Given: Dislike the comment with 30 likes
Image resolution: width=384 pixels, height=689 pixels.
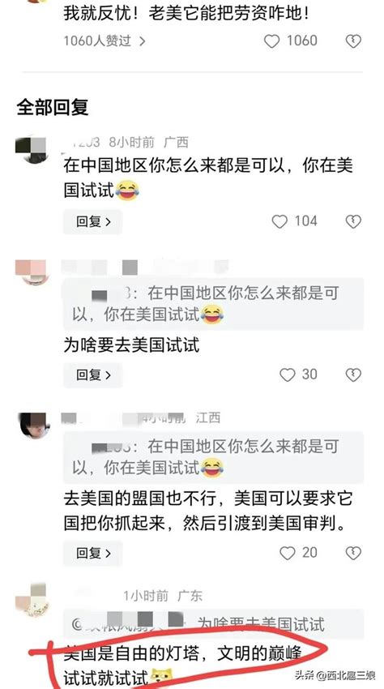Looking at the screenshot, I should (x=352, y=374).
